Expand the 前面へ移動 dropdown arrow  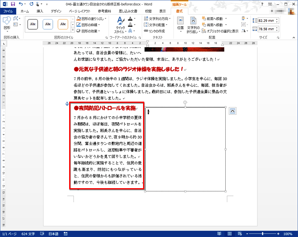[x=226, y=19]
